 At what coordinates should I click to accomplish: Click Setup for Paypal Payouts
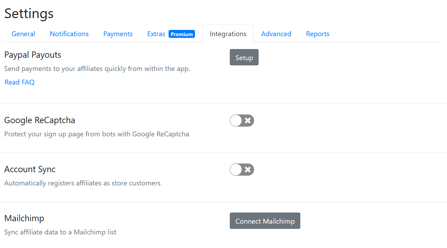pyautogui.click(x=244, y=57)
